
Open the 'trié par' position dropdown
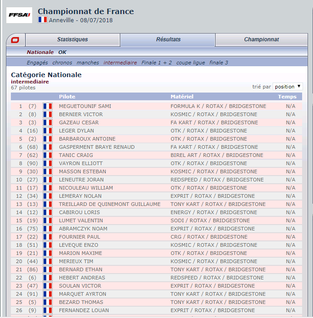click(x=288, y=87)
